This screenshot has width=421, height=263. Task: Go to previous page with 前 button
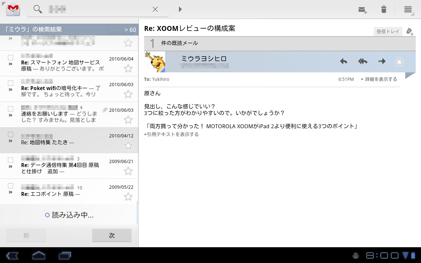(x=26, y=235)
